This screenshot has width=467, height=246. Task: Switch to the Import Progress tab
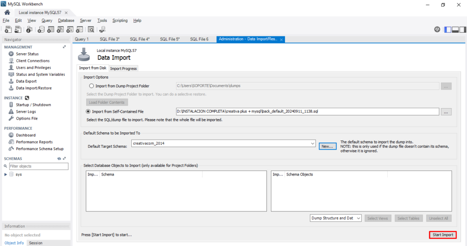point(123,68)
